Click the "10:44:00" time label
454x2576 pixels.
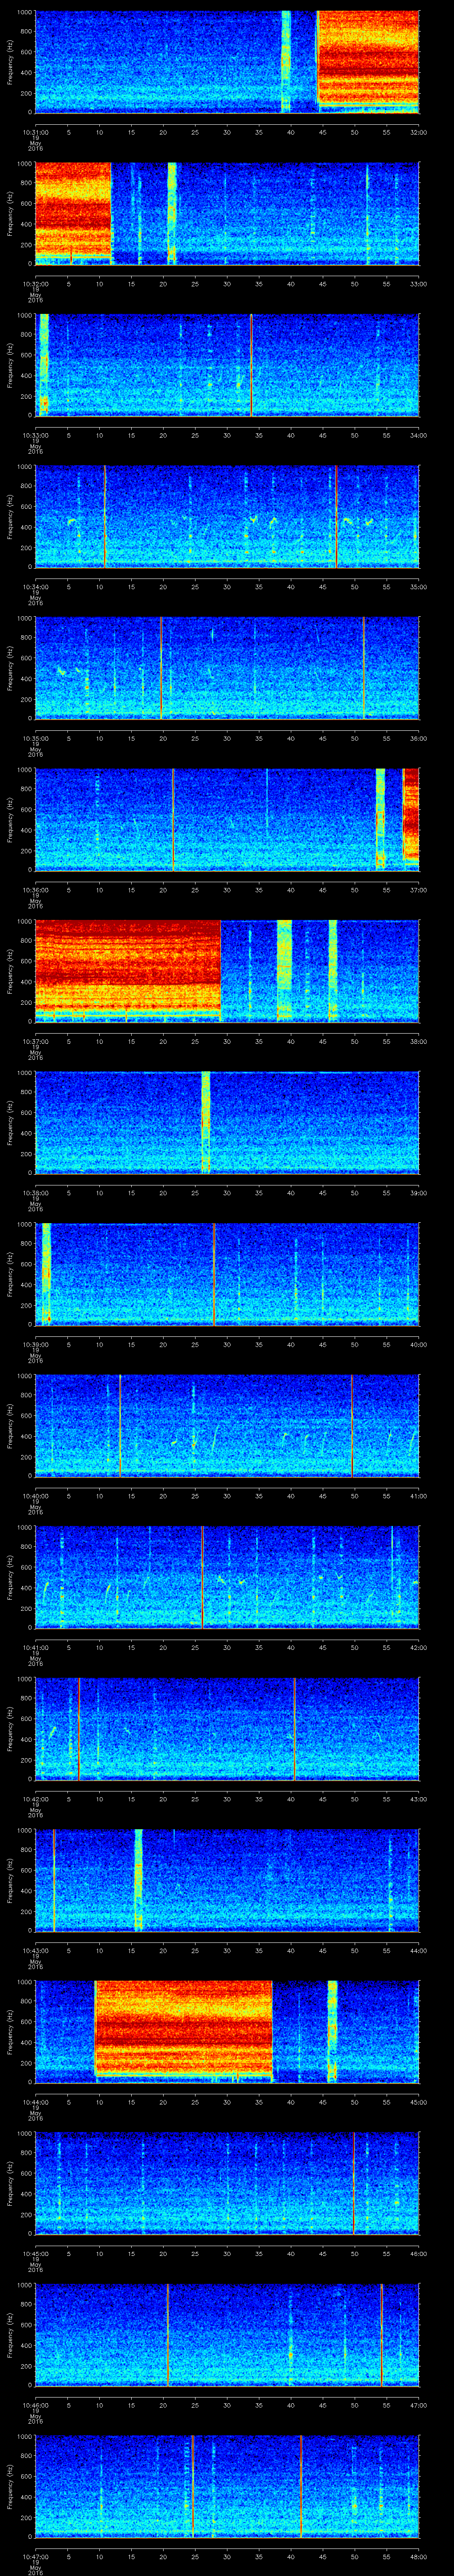[x=36, y=2102]
